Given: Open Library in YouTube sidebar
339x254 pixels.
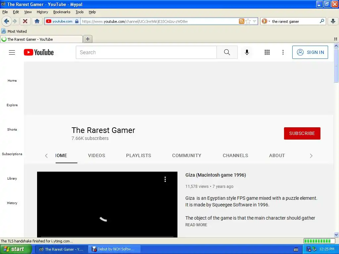Looking at the screenshot, I should (x=12, y=178).
